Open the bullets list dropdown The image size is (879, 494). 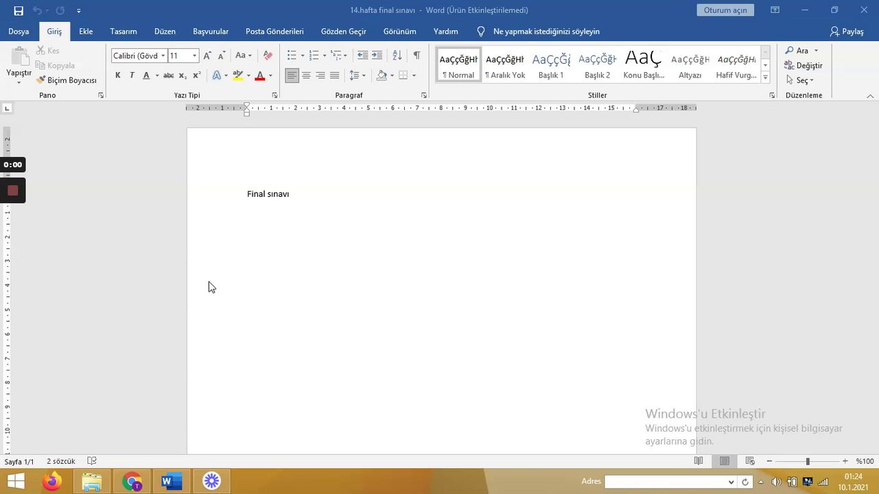click(x=302, y=56)
